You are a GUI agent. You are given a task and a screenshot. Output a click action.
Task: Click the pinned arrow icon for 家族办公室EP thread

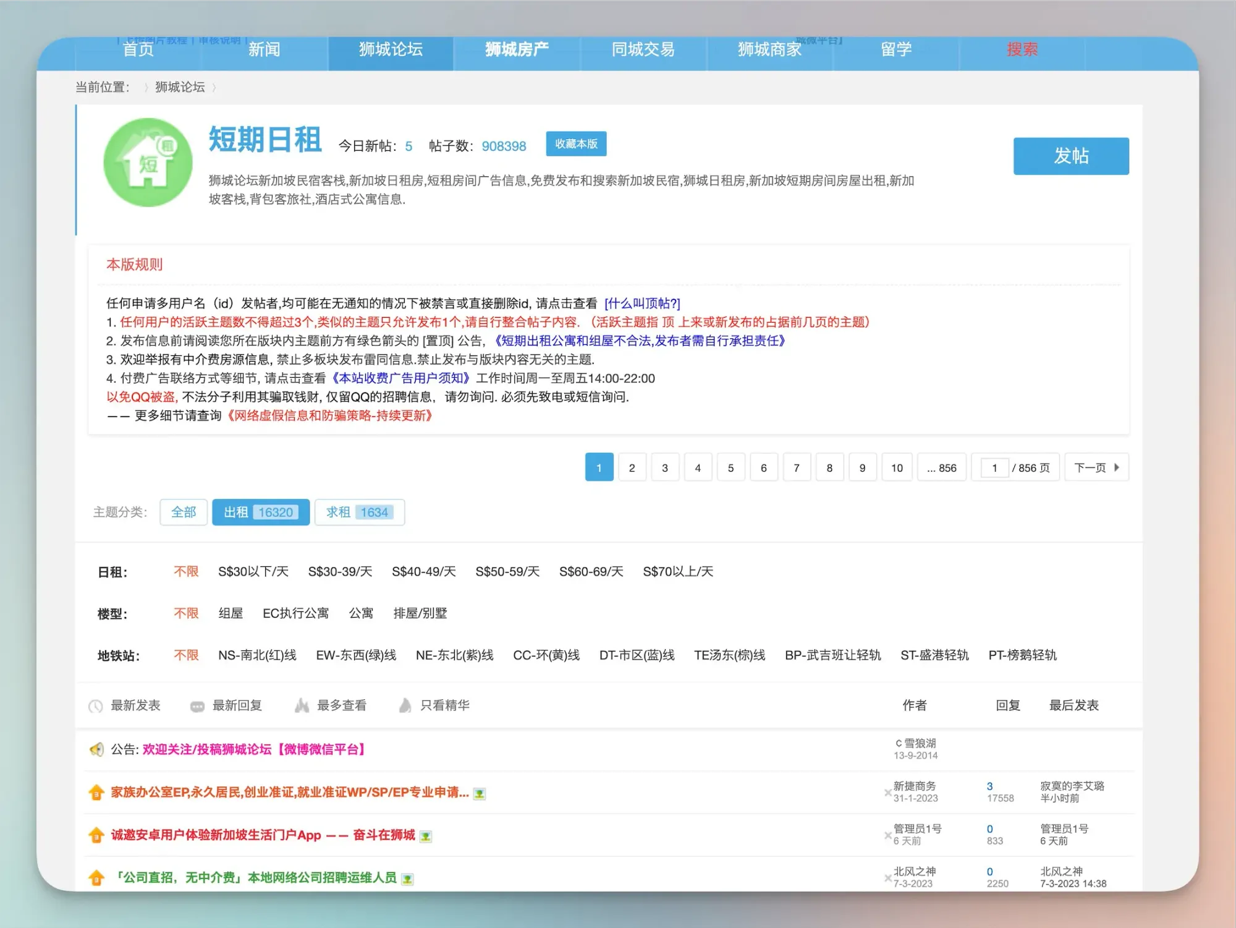coord(96,793)
